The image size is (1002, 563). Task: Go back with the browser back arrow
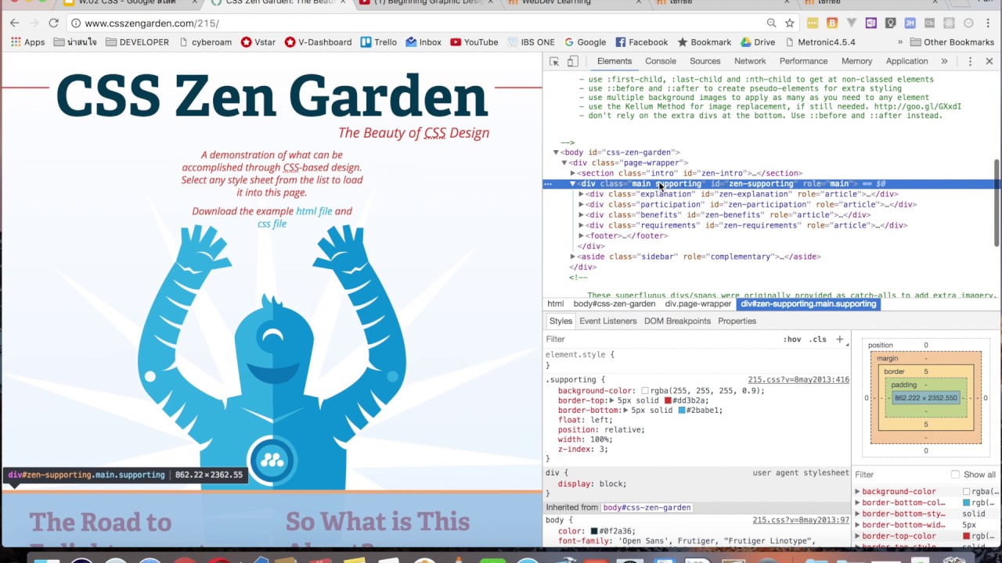pos(15,23)
